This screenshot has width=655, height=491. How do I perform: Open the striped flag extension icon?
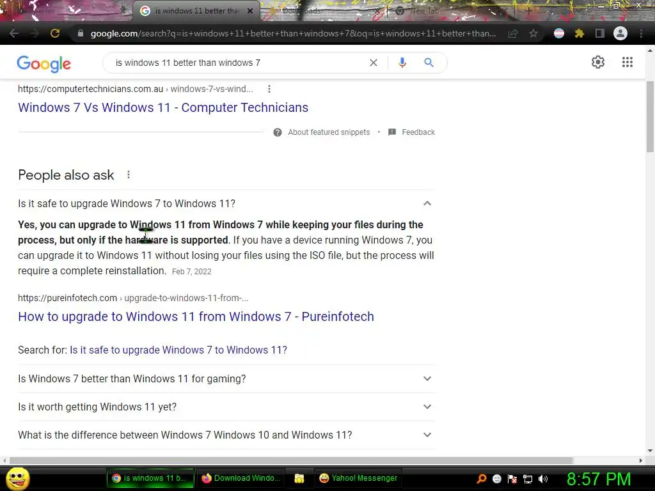[559, 33]
